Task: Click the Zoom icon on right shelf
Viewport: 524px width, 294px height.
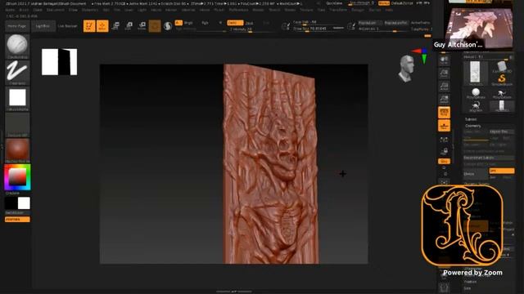Action: 444,73
